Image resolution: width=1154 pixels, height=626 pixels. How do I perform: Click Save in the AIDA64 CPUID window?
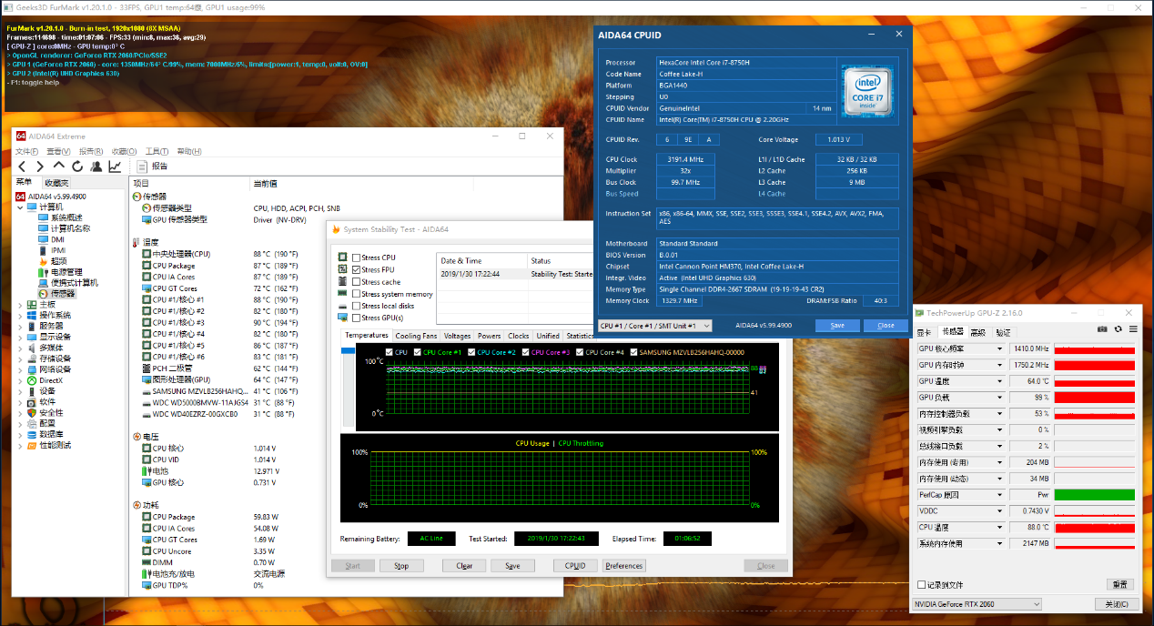[837, 326]
